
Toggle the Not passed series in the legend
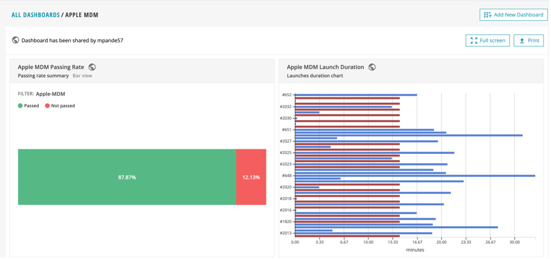pos(60,106)
